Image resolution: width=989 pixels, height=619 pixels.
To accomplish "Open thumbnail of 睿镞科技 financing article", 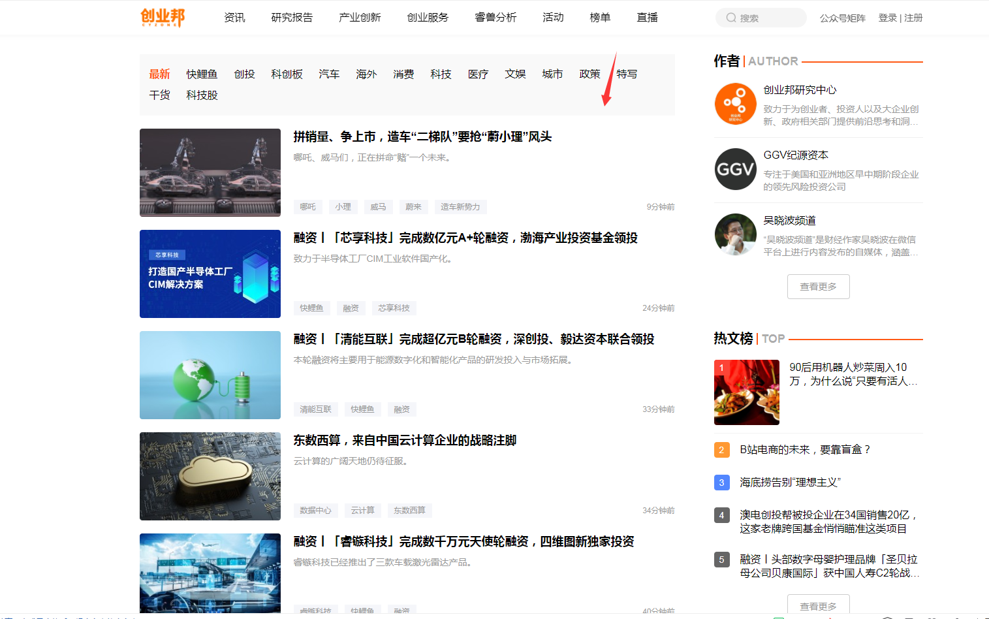I will click(210, 573).
